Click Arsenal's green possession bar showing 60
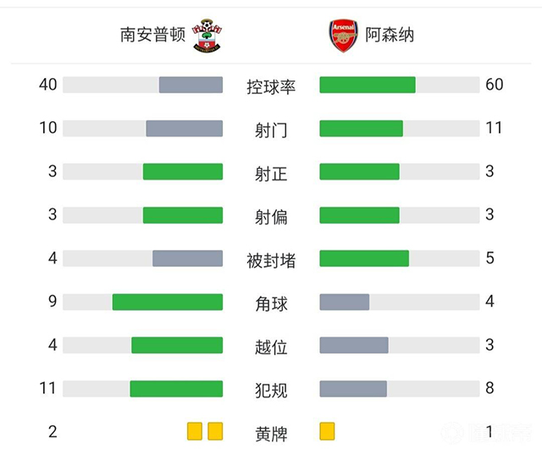 point(368,85)
